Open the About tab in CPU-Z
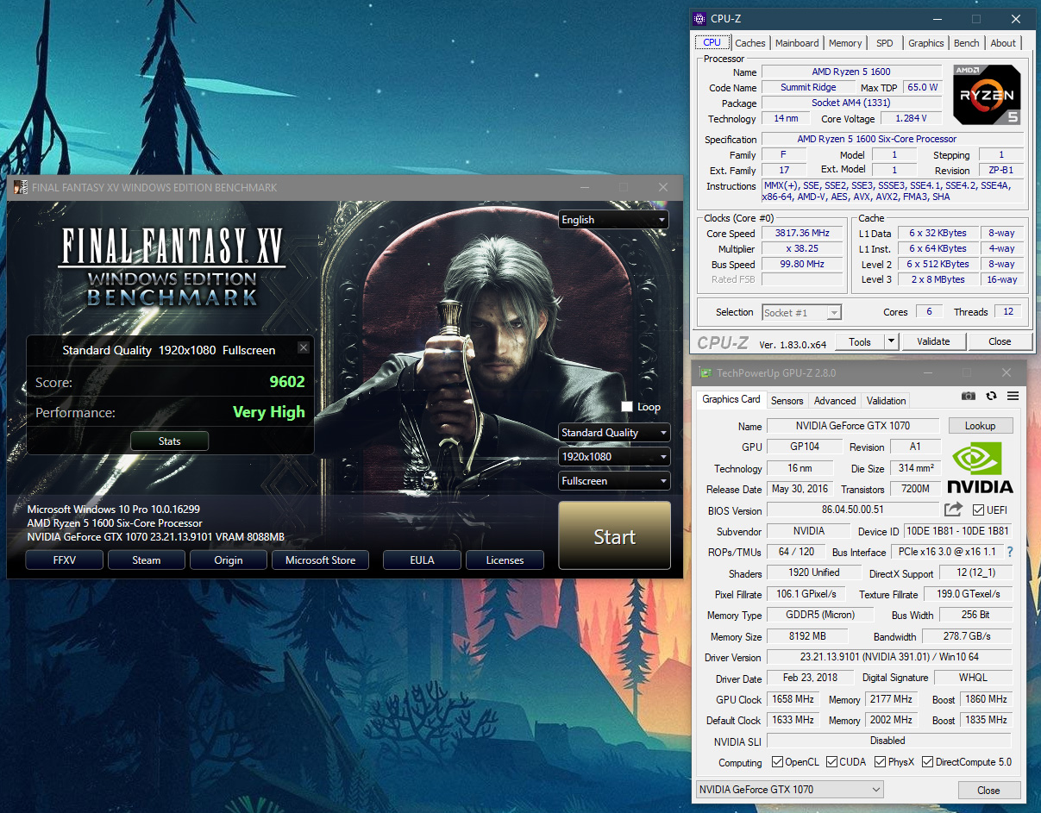Image resolution: width=1041 pixels, height=813 pixels. 1003,43
